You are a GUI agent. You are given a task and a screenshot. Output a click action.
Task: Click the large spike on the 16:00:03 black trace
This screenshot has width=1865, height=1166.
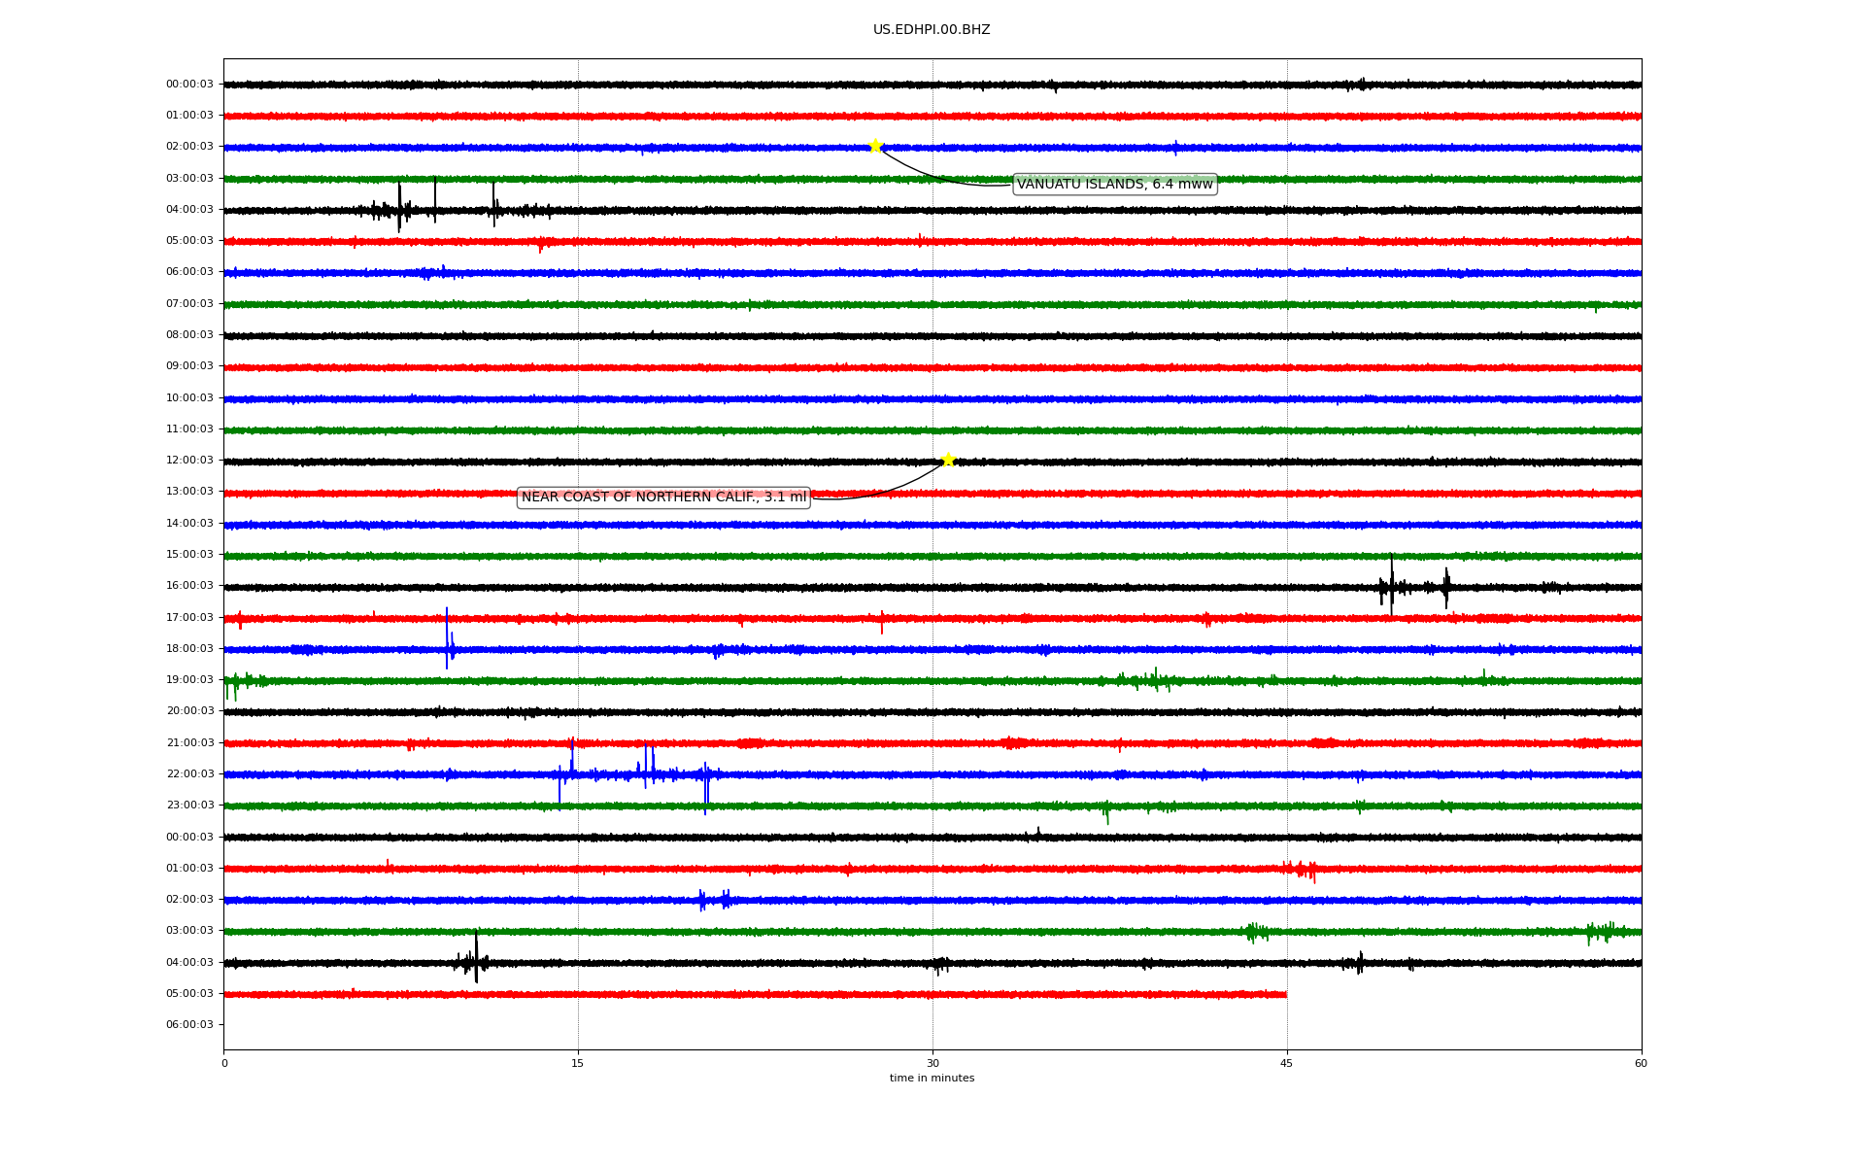pyautogui.click(x=1391, y=583)
